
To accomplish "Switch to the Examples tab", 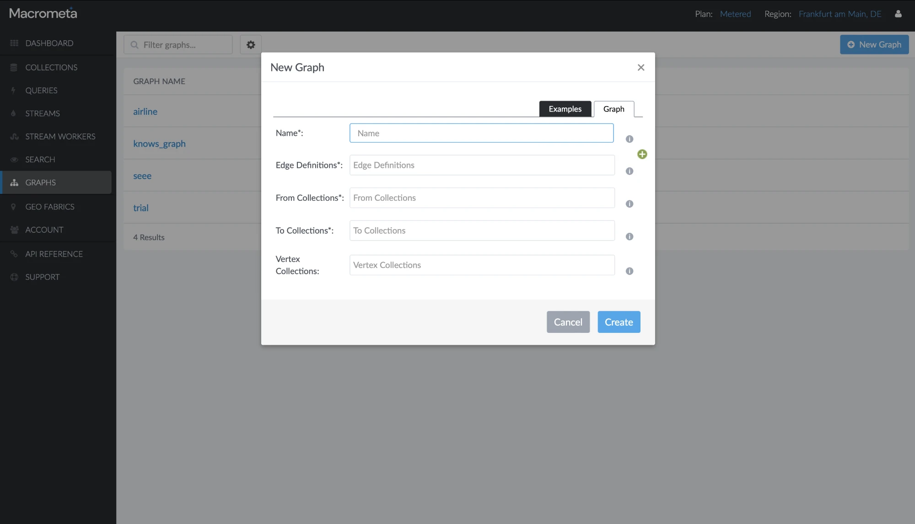I will click(565, 109).
